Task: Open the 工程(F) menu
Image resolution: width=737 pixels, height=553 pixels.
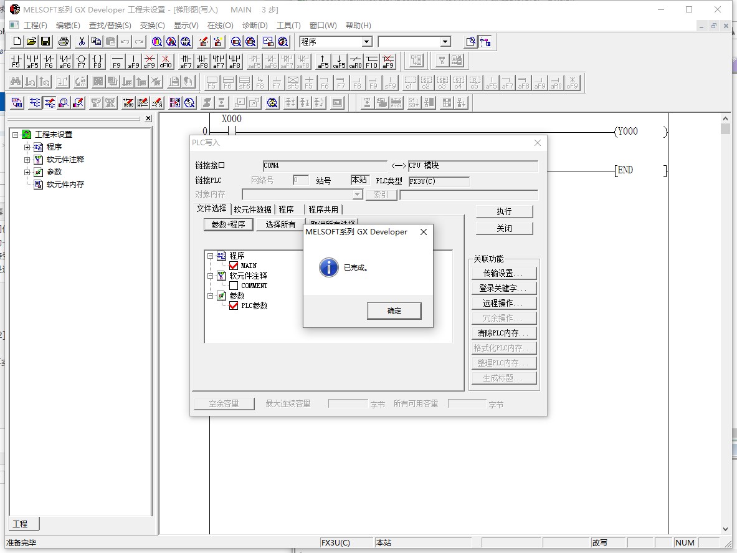Action: click(36, 26)
